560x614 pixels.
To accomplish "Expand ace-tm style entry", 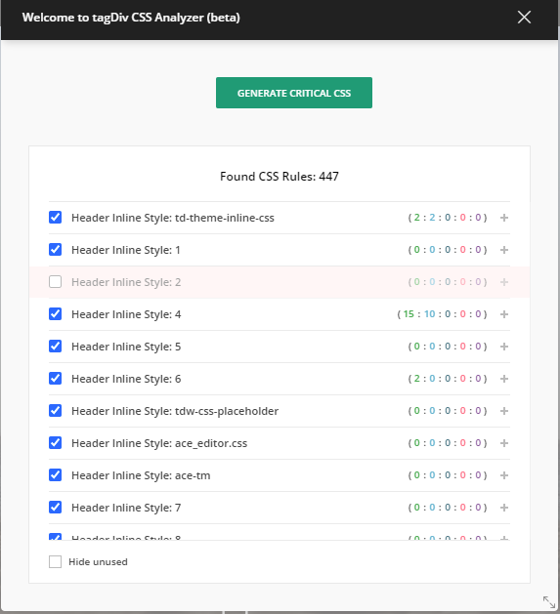I will [504, 475].
